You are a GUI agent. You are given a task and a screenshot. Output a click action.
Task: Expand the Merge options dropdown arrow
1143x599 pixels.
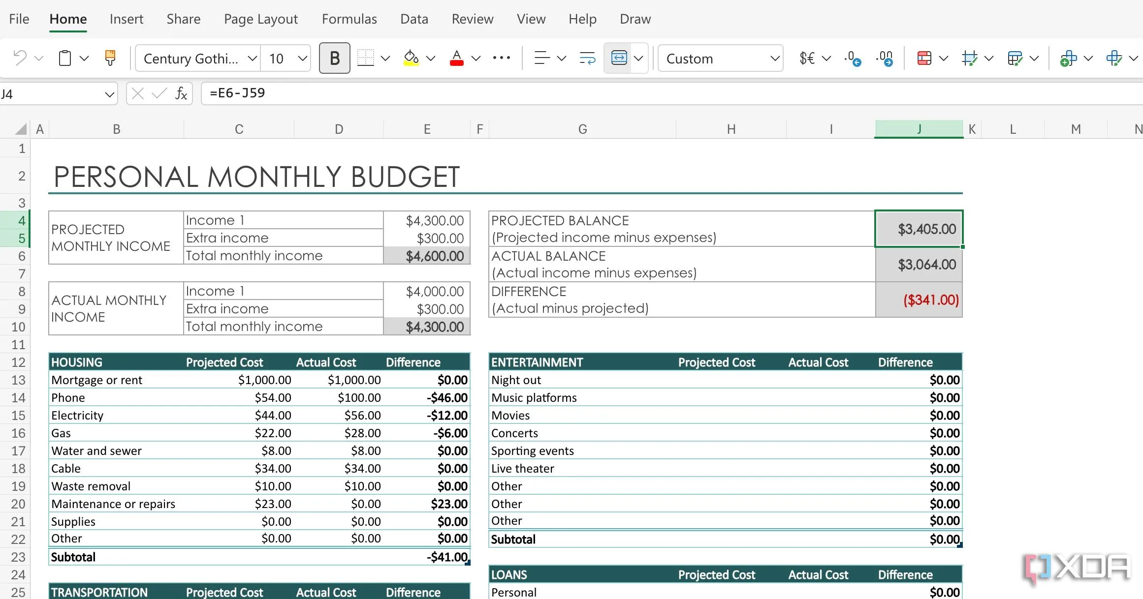pyautogui.click(x=638, y=58)
